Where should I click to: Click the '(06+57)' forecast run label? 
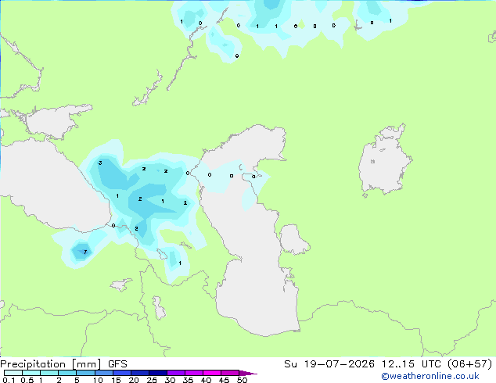tap(470, 364)
